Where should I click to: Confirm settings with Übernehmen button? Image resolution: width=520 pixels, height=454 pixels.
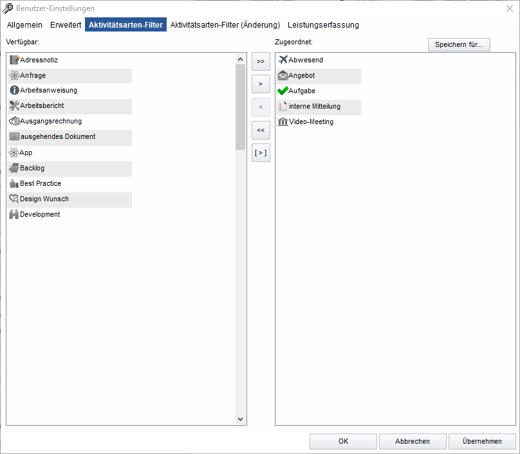tap(482, 441)
